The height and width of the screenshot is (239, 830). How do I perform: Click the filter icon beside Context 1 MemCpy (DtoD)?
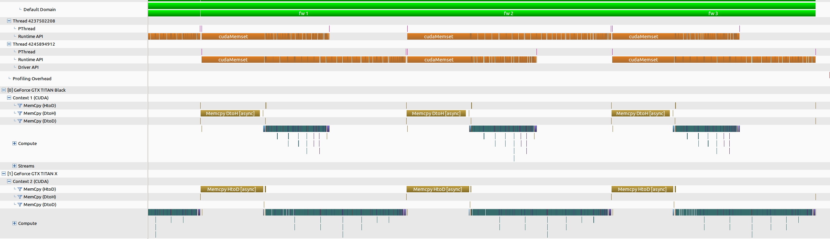(20, 121)
